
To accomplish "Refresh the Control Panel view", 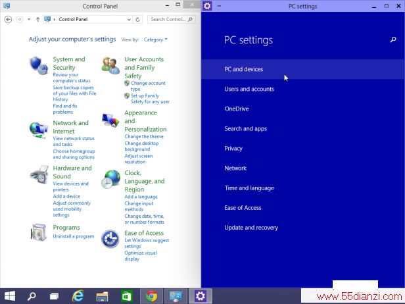I will 137,19.
